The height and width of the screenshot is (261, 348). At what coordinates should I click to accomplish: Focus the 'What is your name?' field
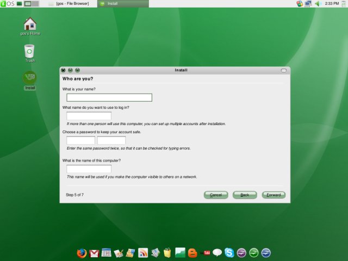(109, 98)
